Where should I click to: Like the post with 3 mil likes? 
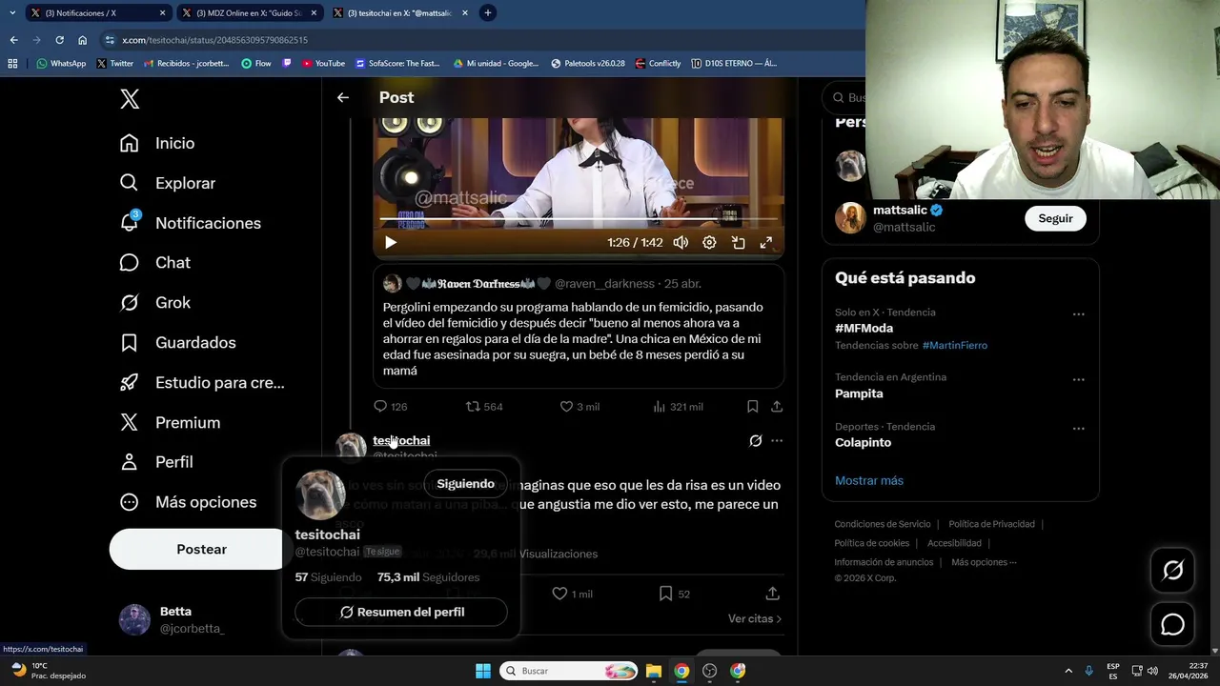(x=579, y=406)
